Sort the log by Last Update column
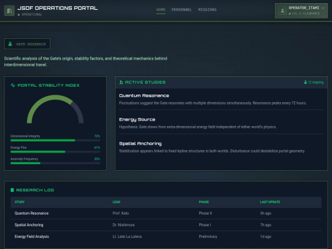 (x=270, y=202)
